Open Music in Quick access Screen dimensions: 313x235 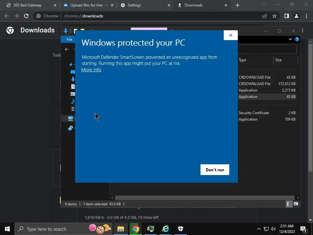[x=73, y=101]
